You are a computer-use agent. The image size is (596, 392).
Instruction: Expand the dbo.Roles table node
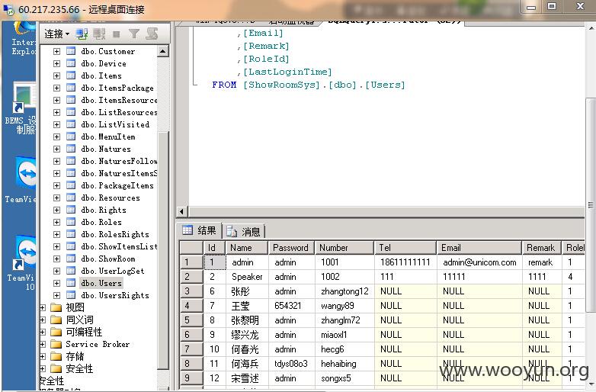[x=56, y=222]
